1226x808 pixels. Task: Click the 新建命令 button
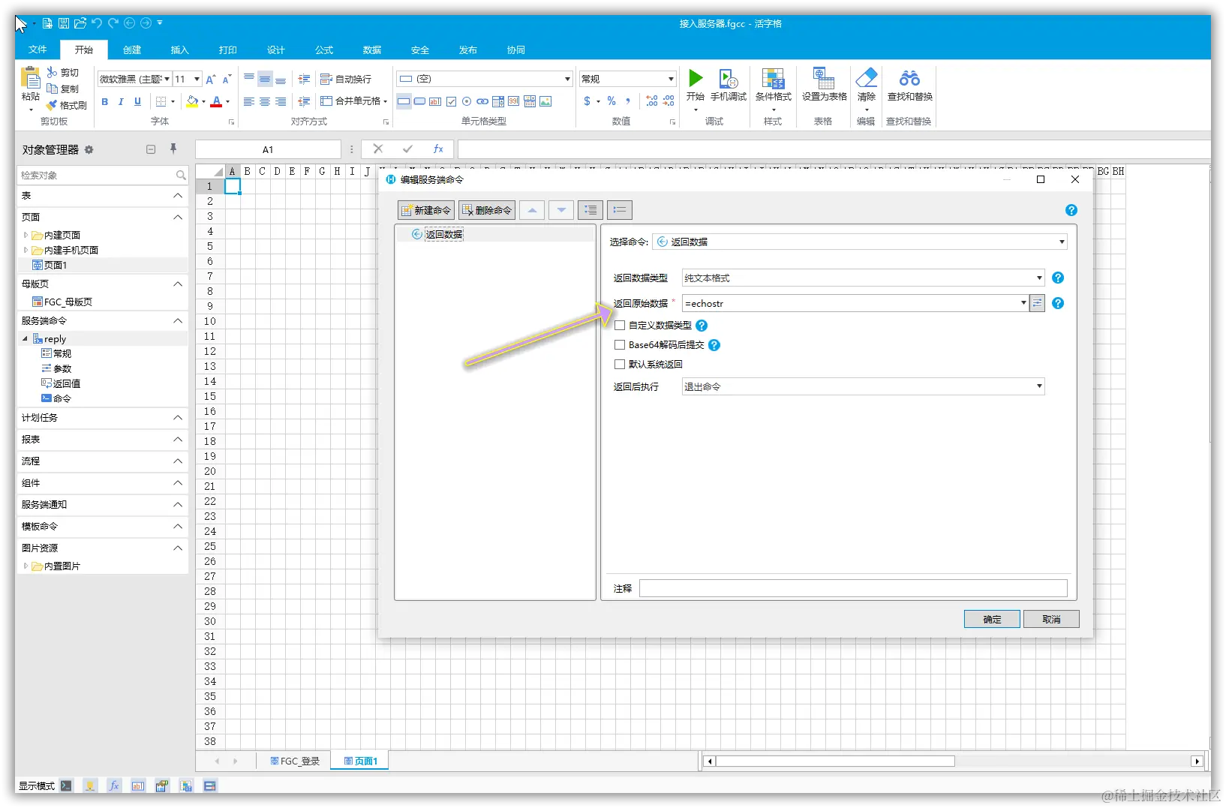(x=426, y=210)
